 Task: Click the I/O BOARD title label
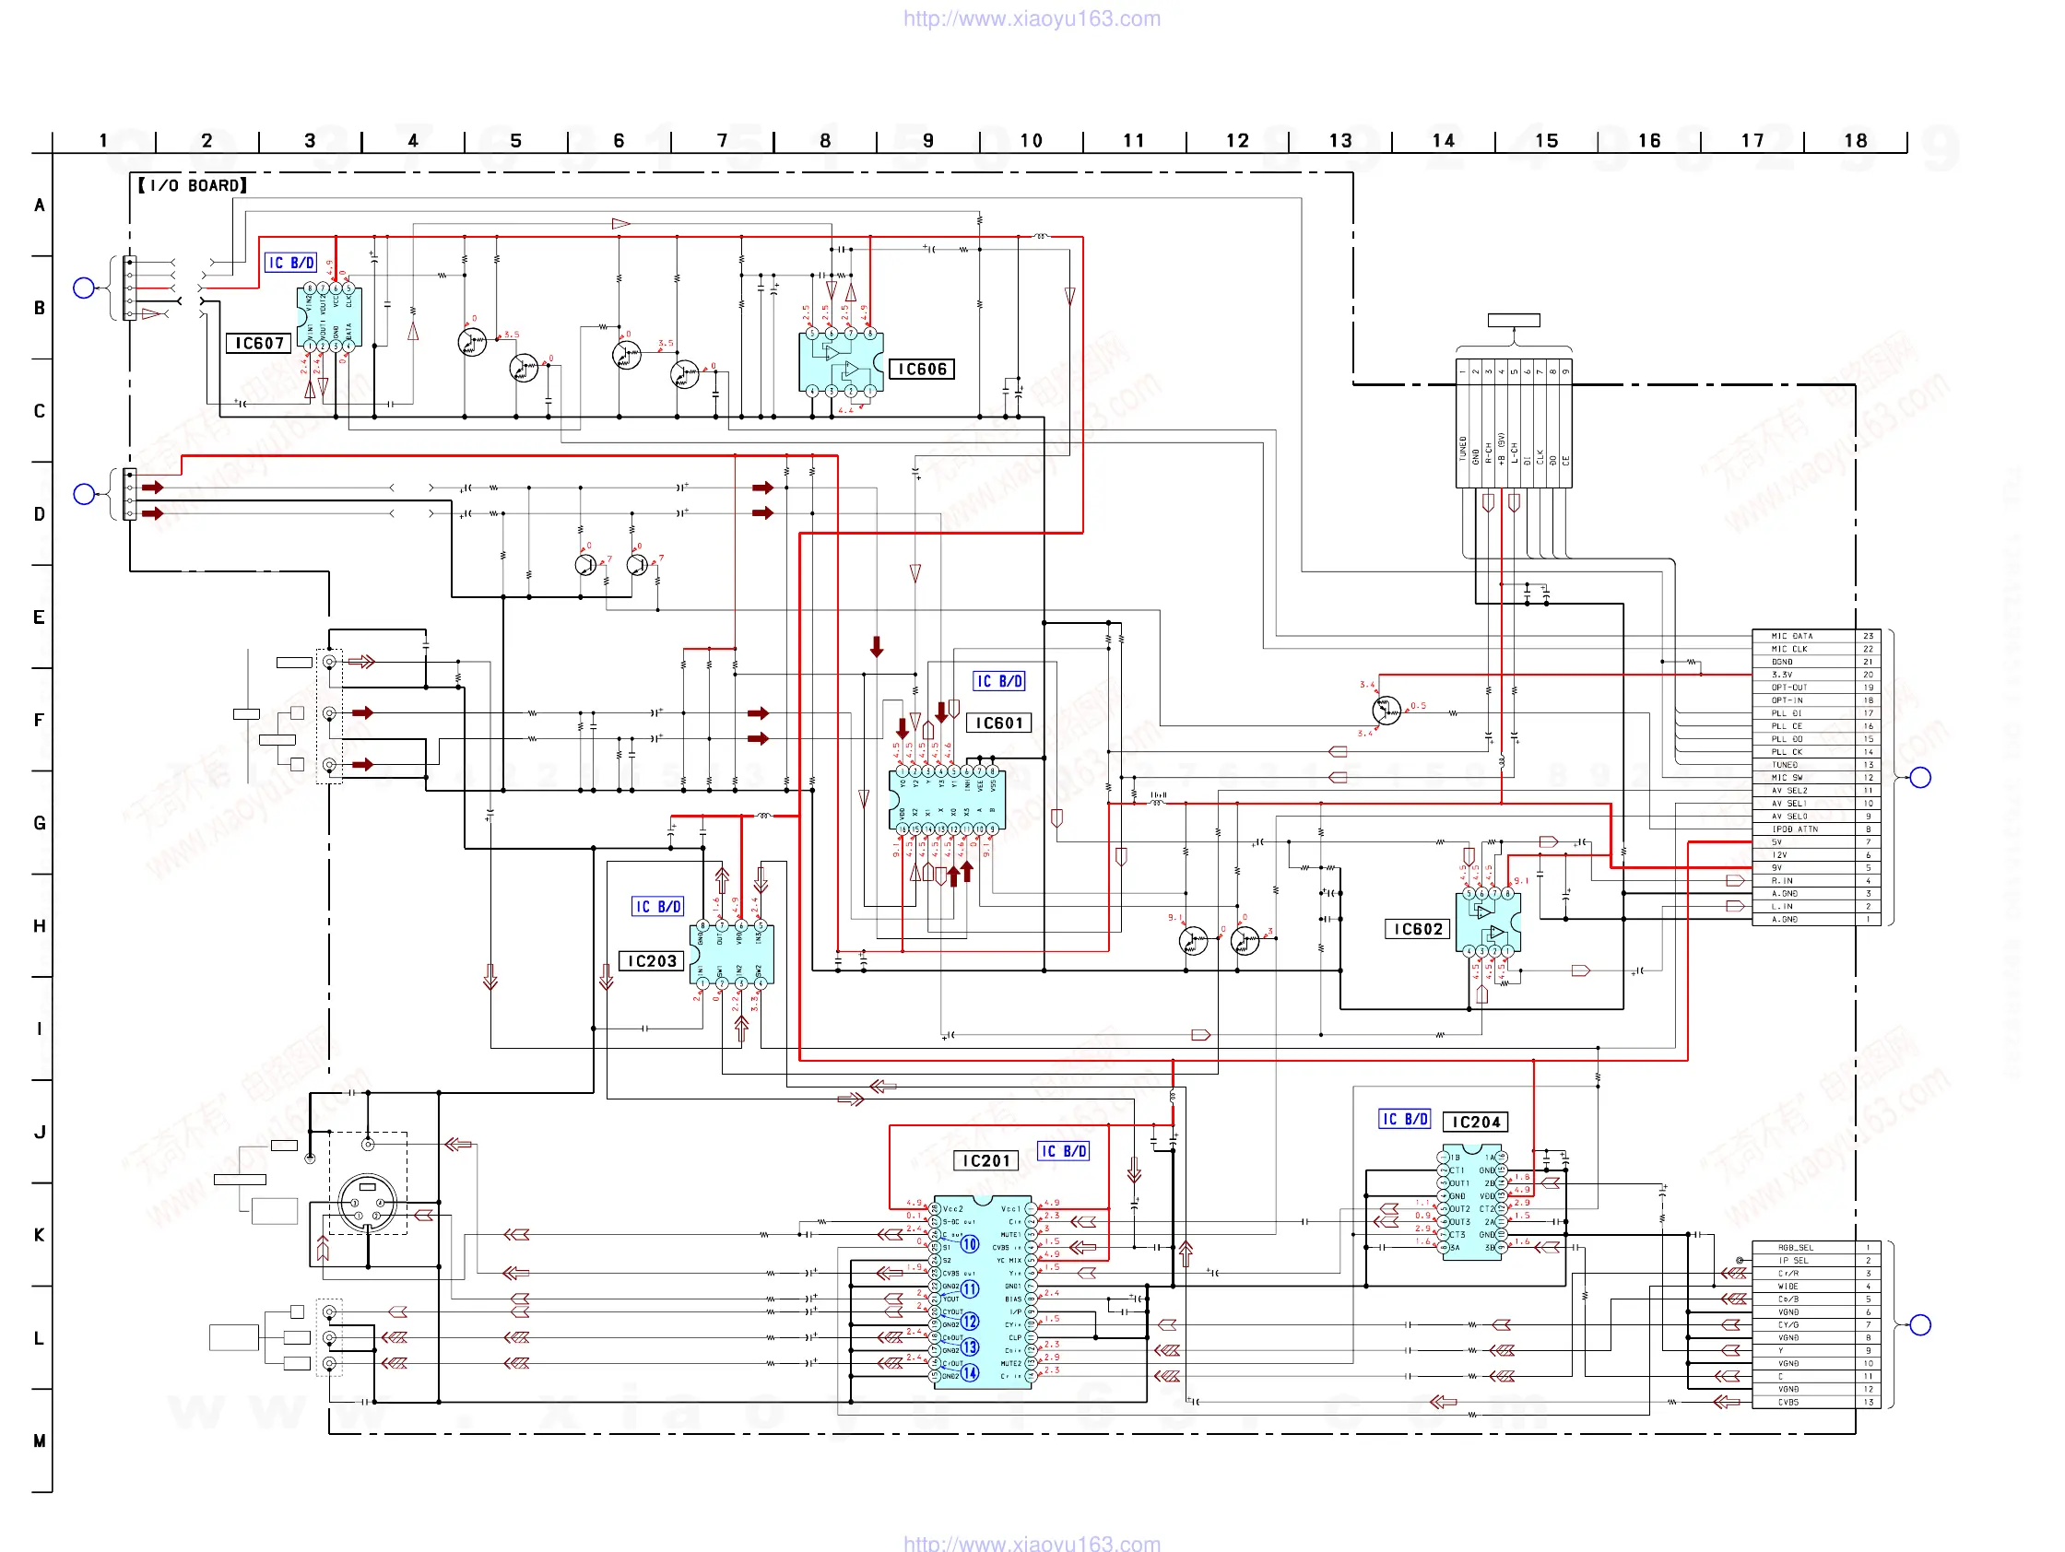[193, 186]
